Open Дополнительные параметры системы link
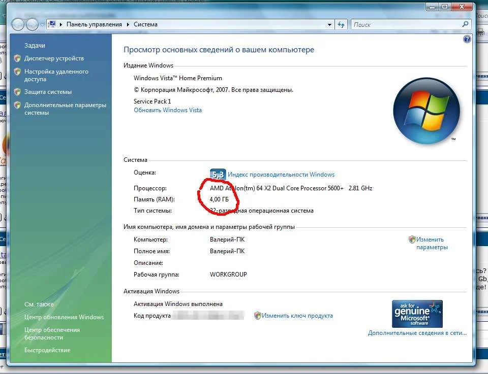This screenshot has height=374, width=488. coord(65,109)
